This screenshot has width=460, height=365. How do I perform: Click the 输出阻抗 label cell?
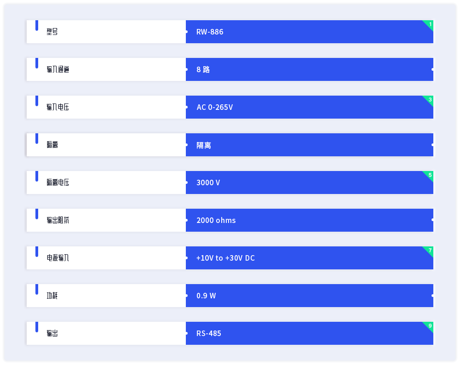tap(106, 220)
